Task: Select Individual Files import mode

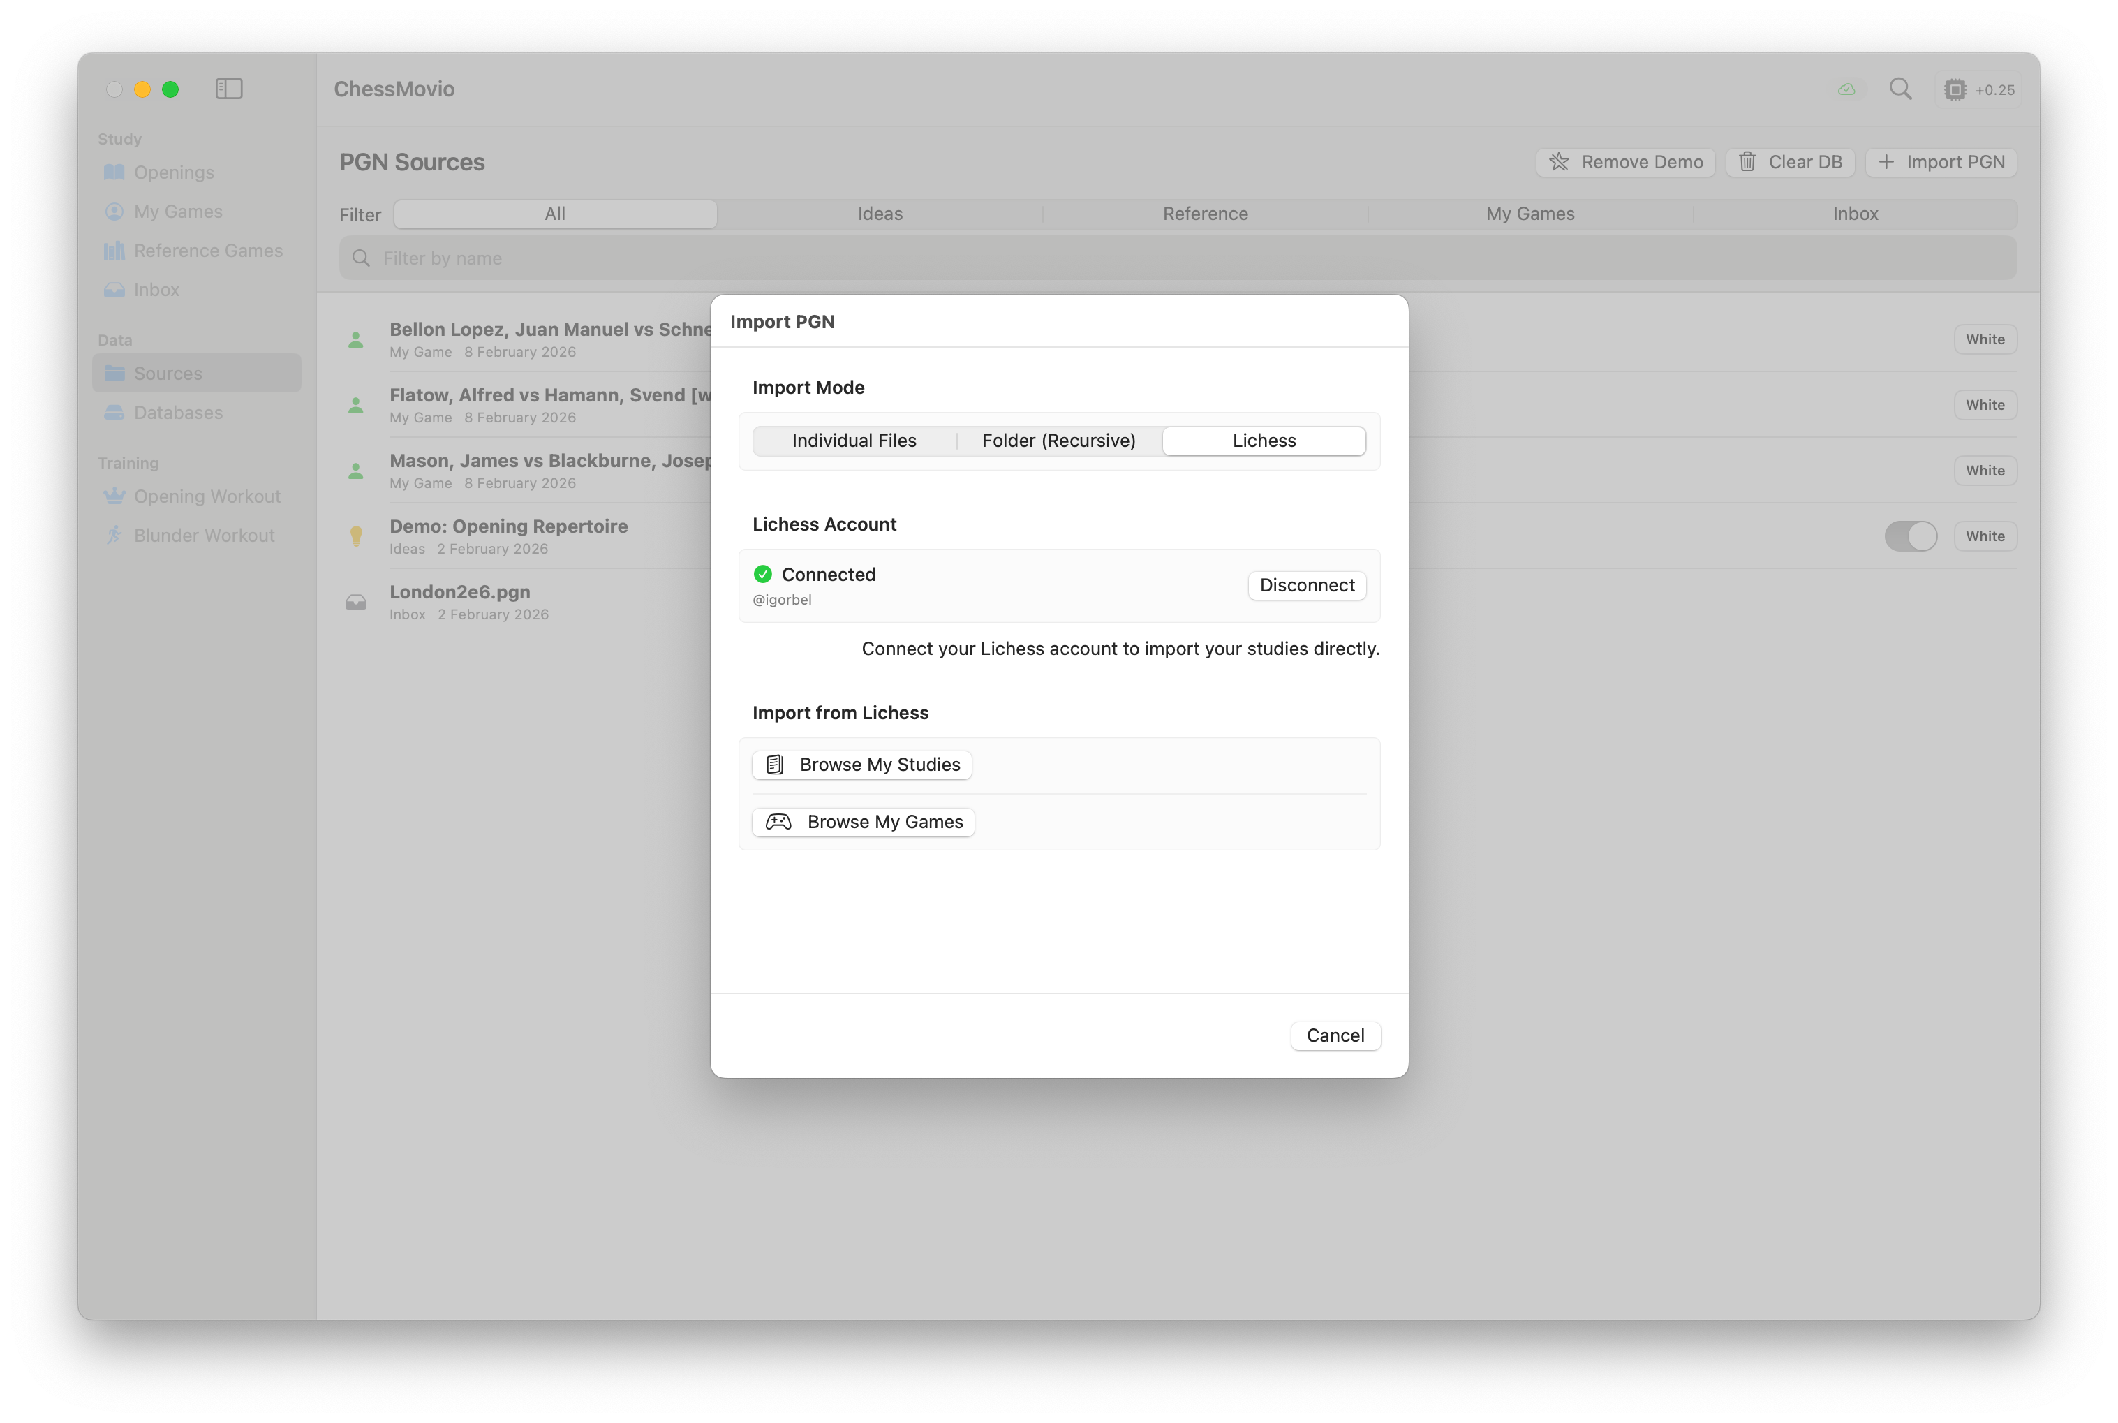Action: [x=854, y=441]
